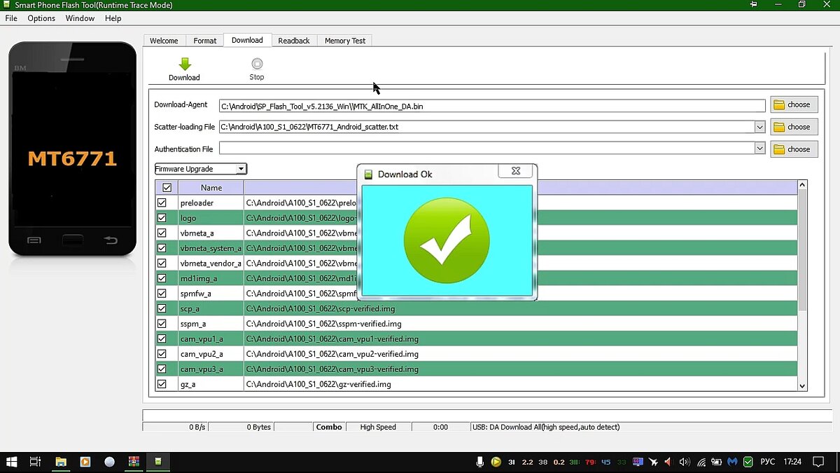Open the Help menu
The width and height of the screenshot is (840, 473).
click(113, 18)
